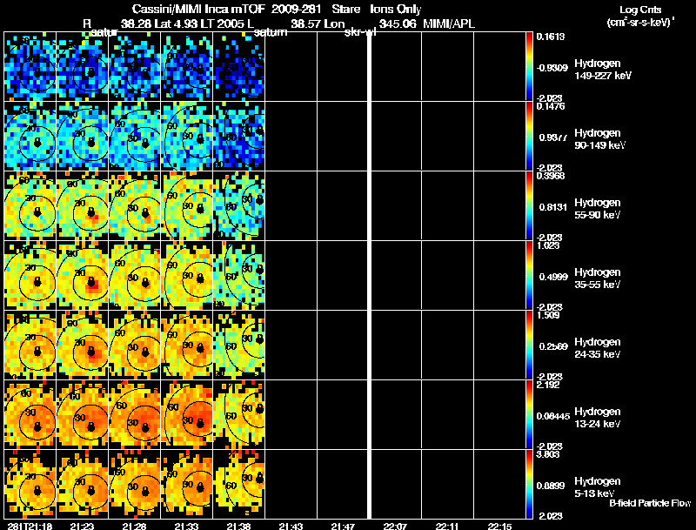Click the R value 38.28 in header
This screenshot has height=530, width=696.
[x=137, y=23]
